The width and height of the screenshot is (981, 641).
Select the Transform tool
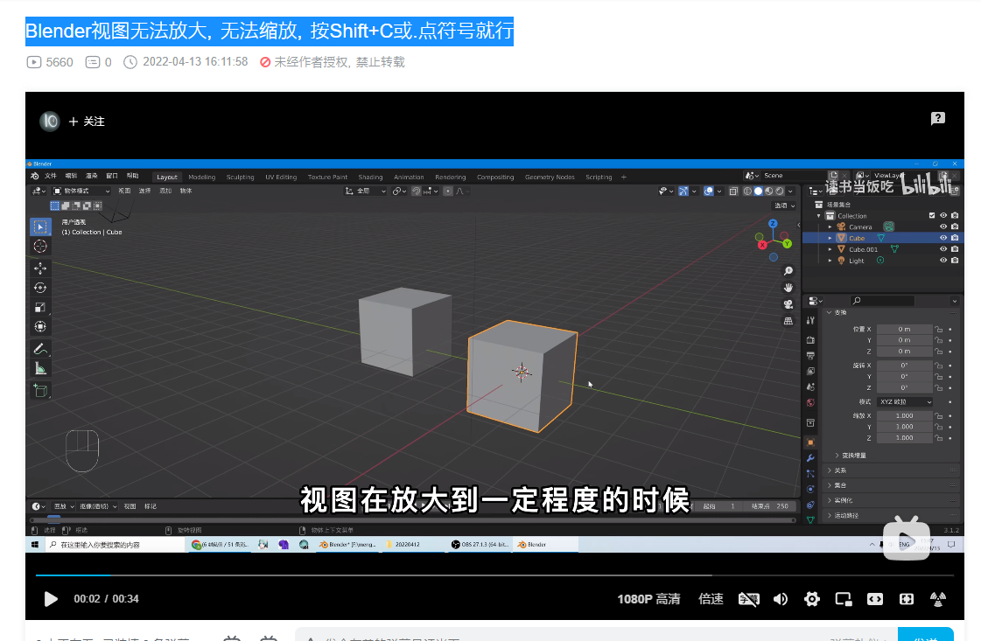click(40, 326)
